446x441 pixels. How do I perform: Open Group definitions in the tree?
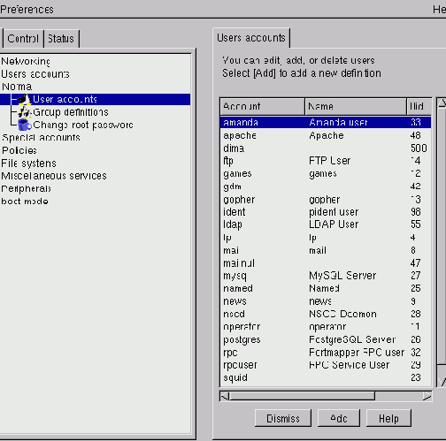71,112
